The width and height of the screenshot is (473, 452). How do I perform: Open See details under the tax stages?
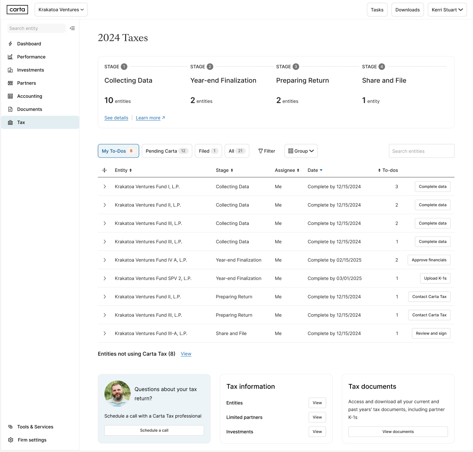pyautogui.click(x=116, y=117)
